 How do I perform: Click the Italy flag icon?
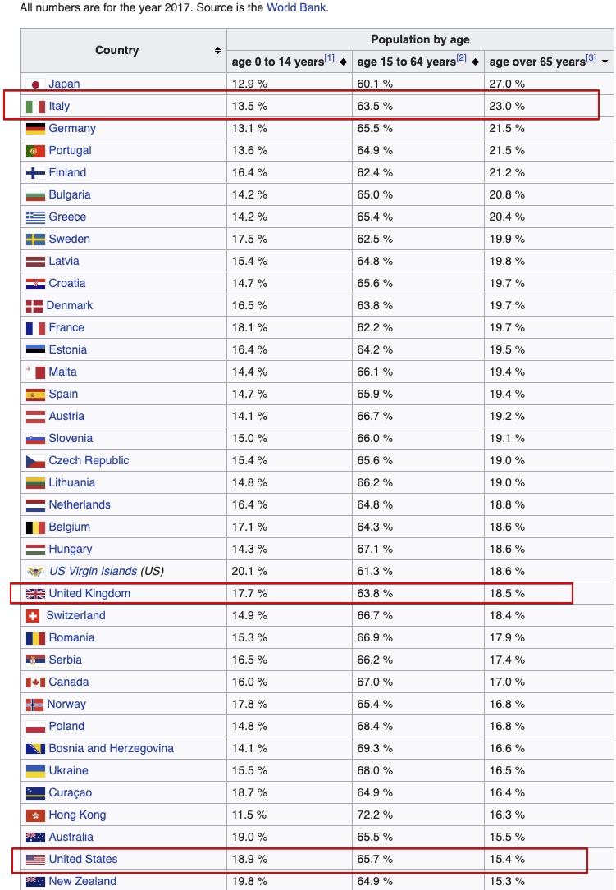click(x=35, y=107)
